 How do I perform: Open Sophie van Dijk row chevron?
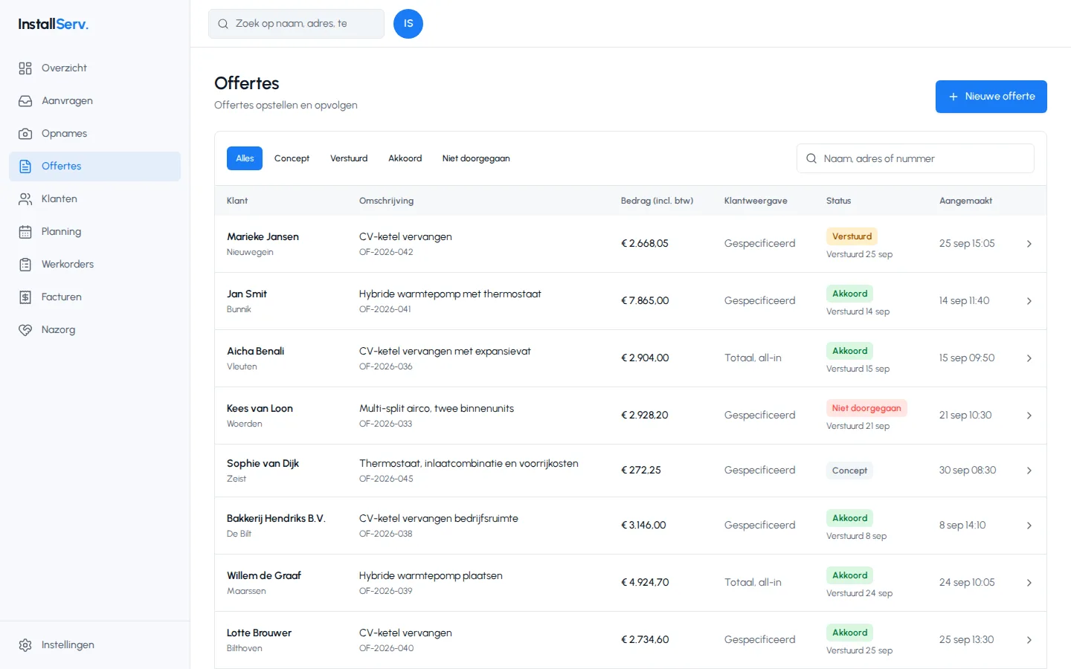[x=1029, y=471]
